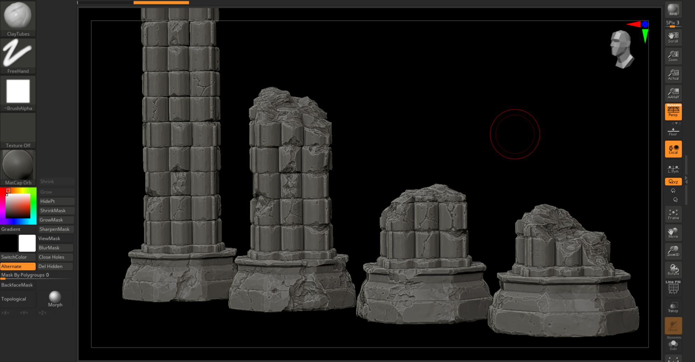695x362 pixels.
Task: Click the Actual size icon
Action: click(673, 75)
